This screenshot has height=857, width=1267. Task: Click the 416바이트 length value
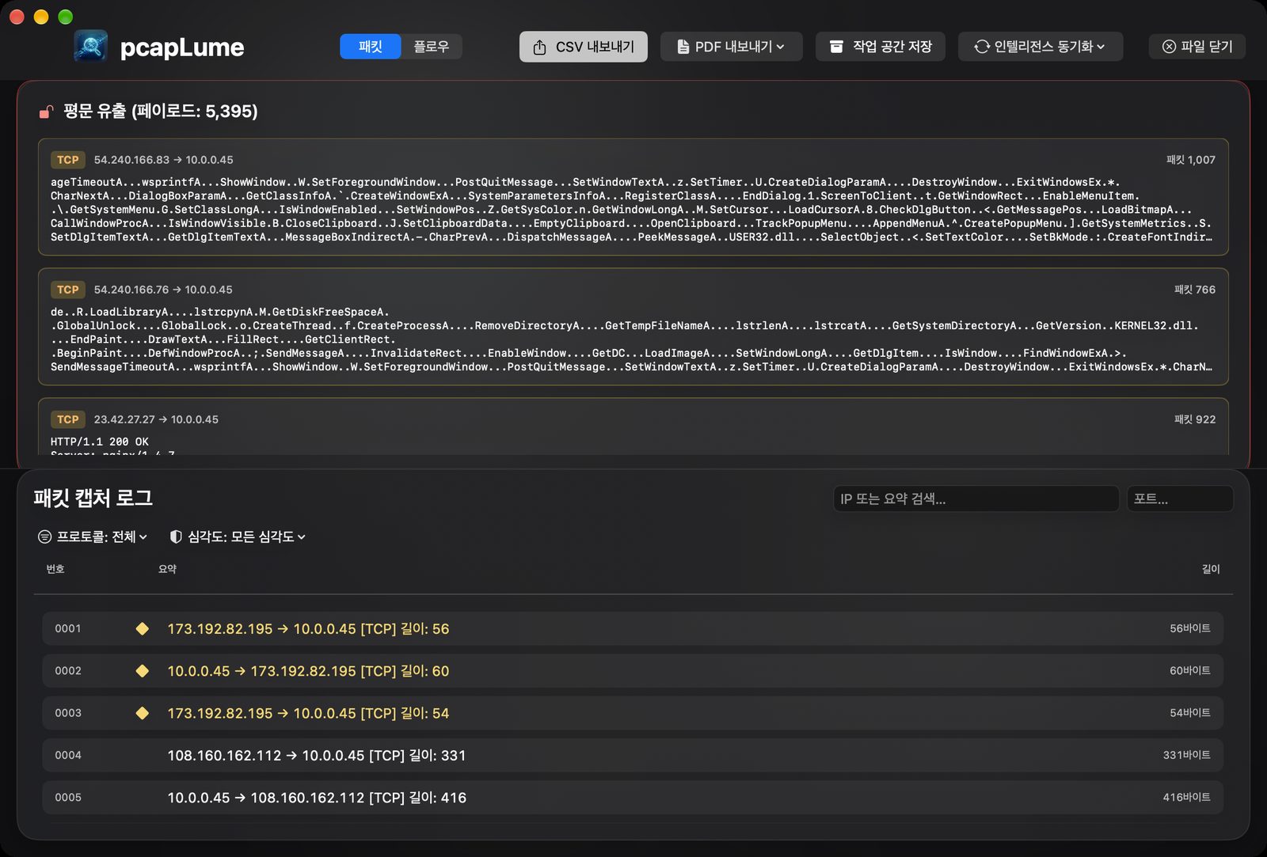pos(1186,798)
